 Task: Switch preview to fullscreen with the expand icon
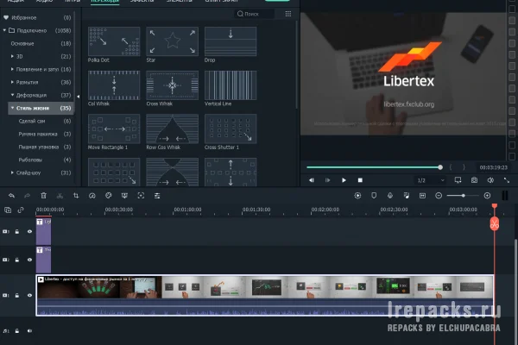pyautogui.click(x=508, y=180)
